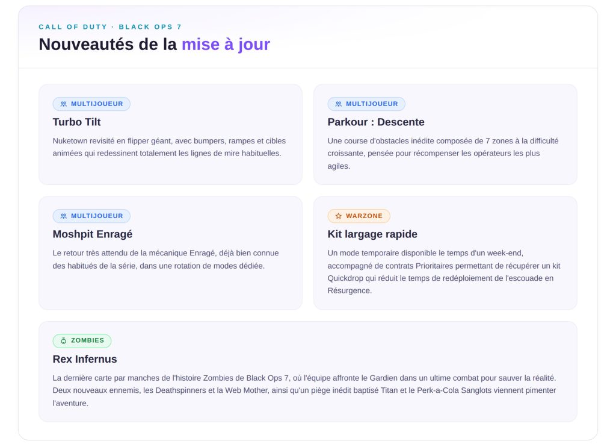Open the Kit largage rapide title

[372, 234]
